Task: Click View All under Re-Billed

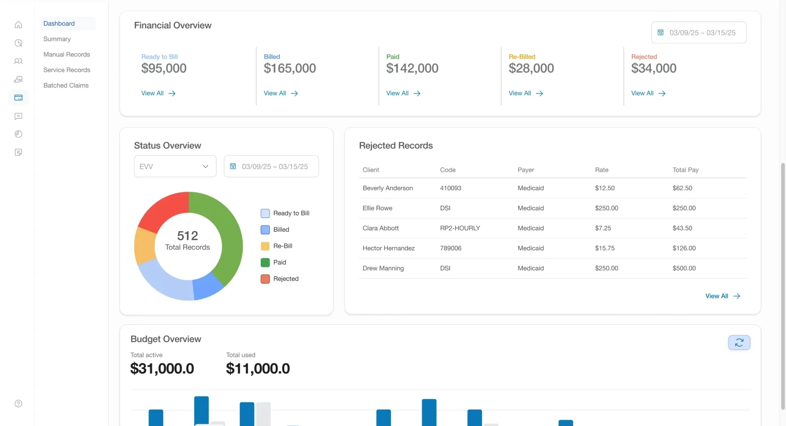Action: pos(526,93)
